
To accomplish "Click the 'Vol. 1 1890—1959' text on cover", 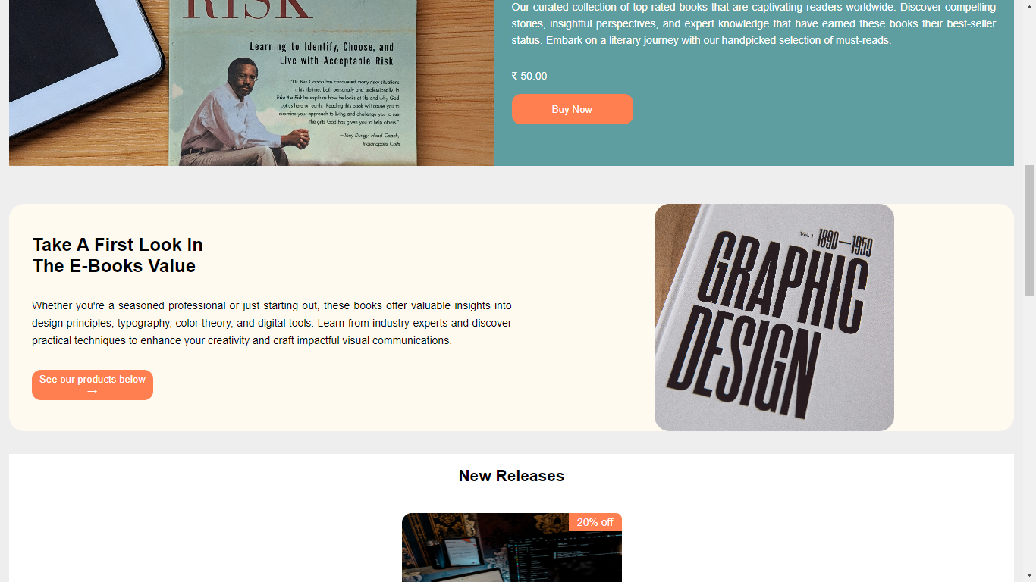I will (x=836, y=241).
